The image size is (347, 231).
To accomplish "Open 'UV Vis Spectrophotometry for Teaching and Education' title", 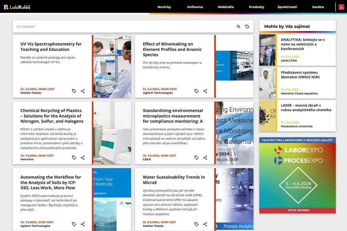I will click(x=51, y=47).
